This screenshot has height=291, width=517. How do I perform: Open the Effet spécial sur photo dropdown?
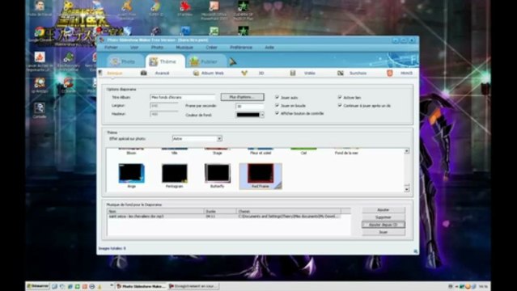point(197,139)
